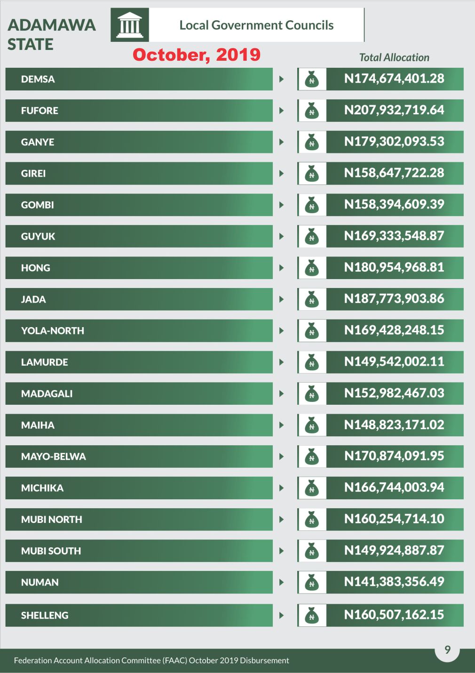Click the money bag icon for MICHIKA

pyautogui.click(x=312, y=488)
